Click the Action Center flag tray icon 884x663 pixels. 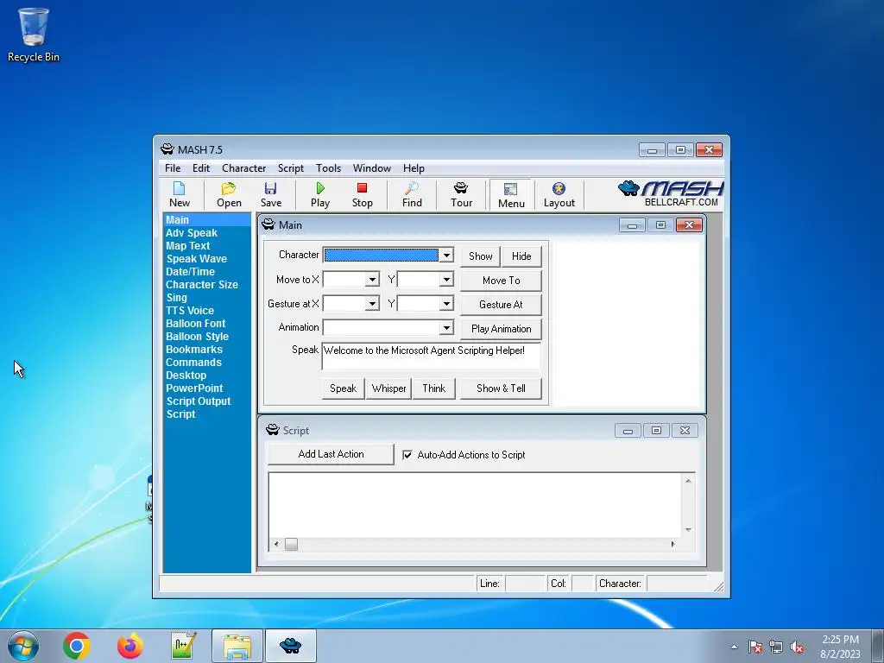click(755, 647)
